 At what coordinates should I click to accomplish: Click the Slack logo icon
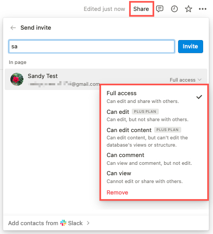coord(63,223)
